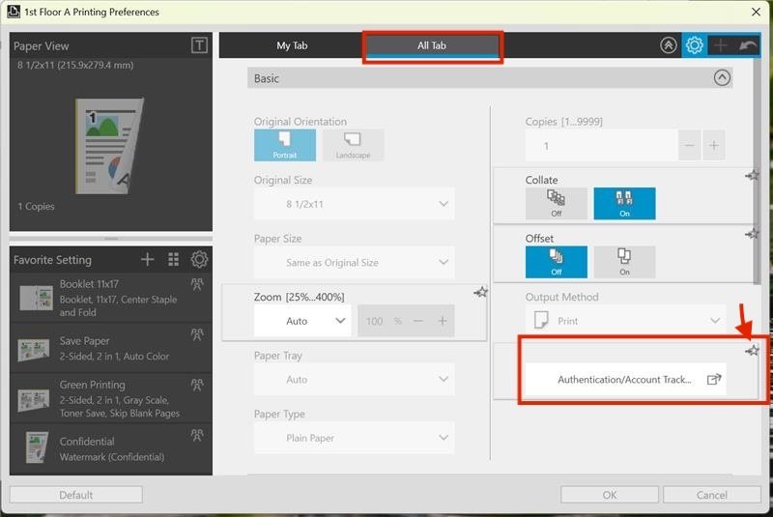Close the Printing Preferences window
The width and height of the screenshot is (773, 517).
756,12
